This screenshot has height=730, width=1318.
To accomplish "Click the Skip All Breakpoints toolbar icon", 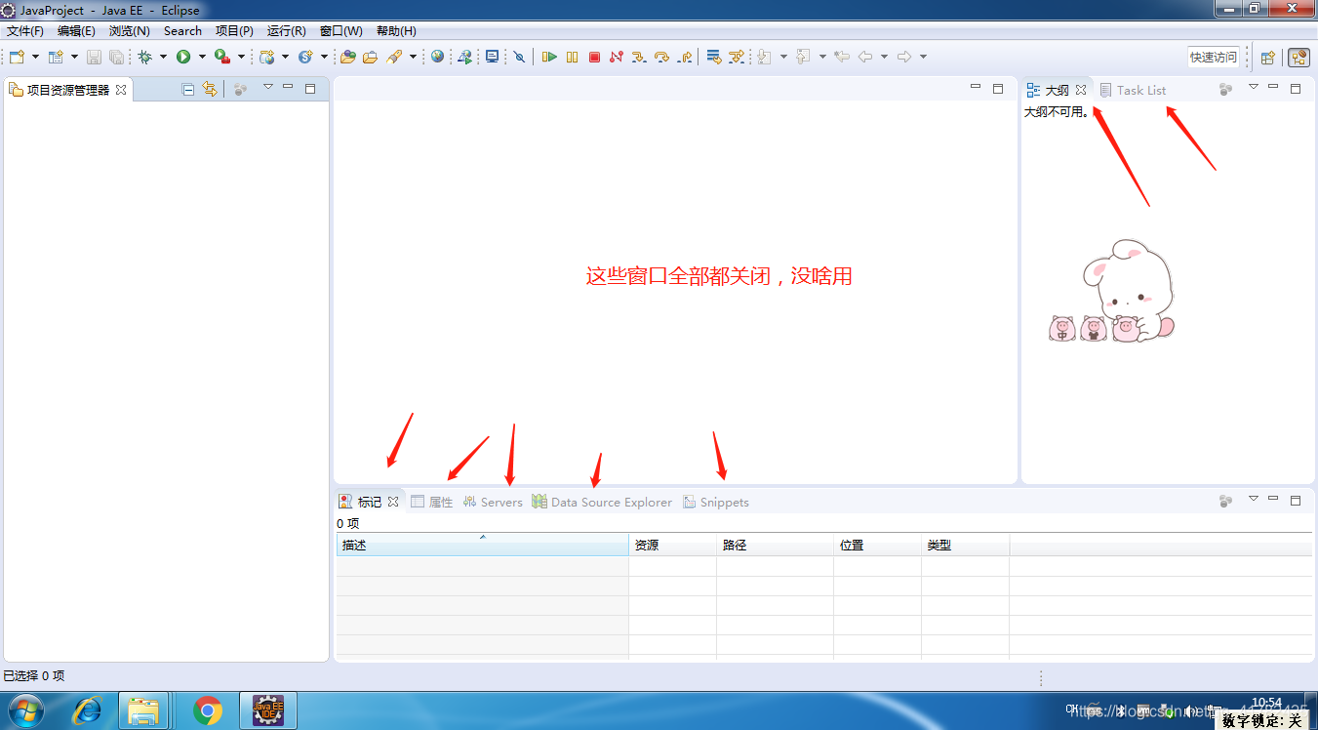I will 519,56.
